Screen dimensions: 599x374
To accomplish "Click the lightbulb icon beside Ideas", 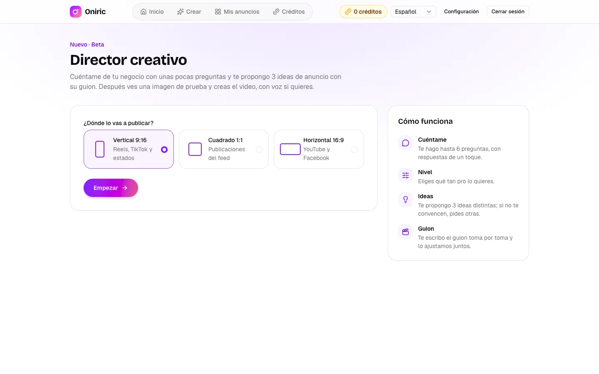I will click(x=406, y=200).
